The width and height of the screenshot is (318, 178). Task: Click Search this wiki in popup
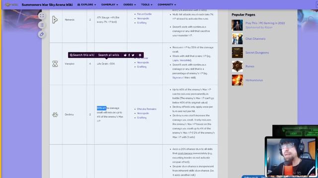click(82, 55)
